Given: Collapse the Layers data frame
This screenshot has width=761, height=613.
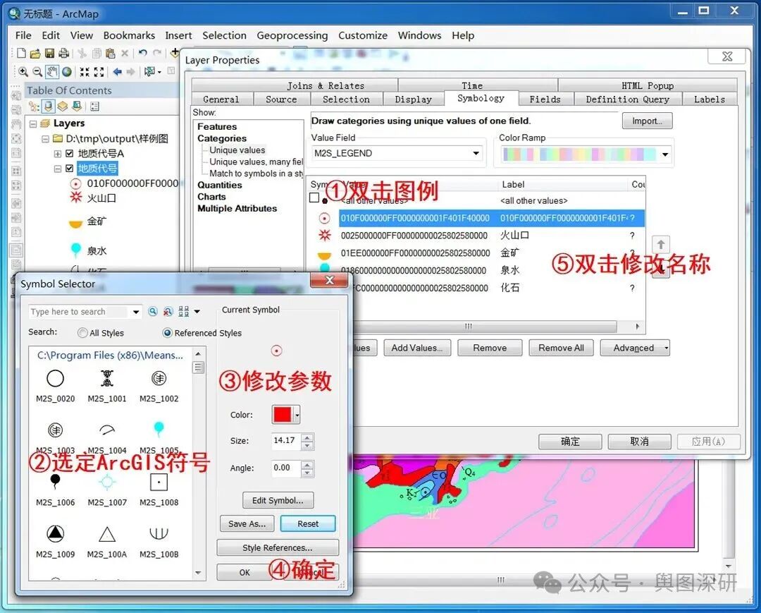Looking at the screenshot, I should (33, 124).
